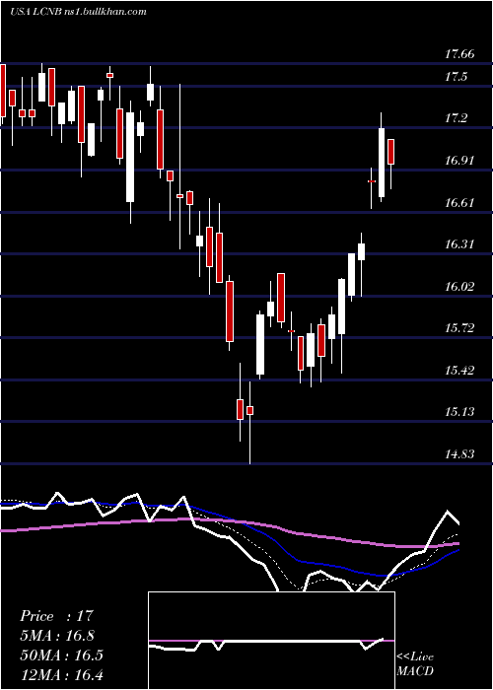
Task: Click the 16.31 price axis label
Action: coord(459,243)
